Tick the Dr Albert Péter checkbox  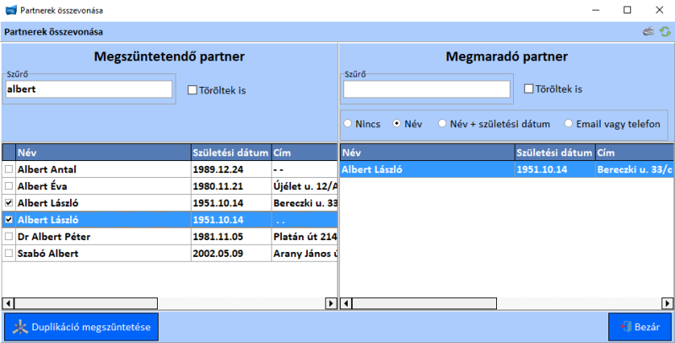pos(8,237)
